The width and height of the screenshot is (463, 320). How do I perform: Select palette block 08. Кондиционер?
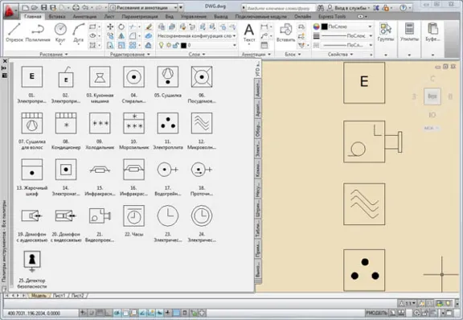(66, 130)
